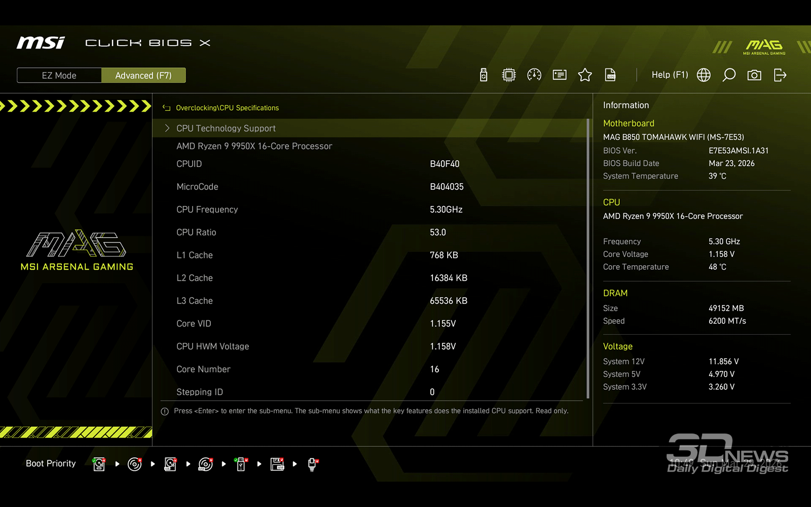Take a screenshot with the camera icon

tap(754, 75)
